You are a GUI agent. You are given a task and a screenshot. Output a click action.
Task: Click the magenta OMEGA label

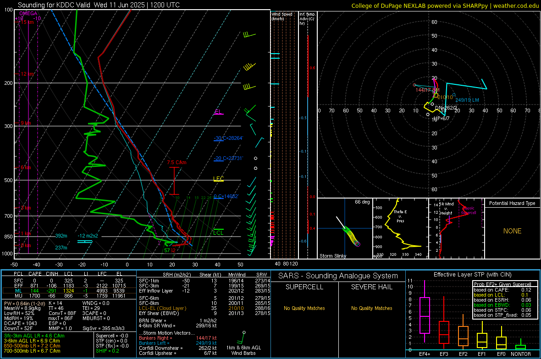(28, 13)
